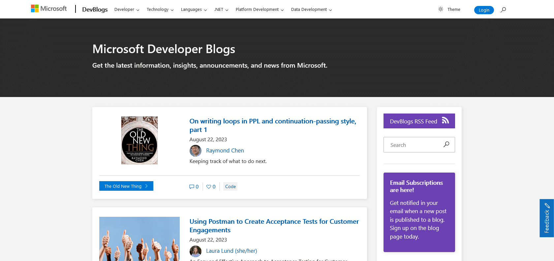Click The Old New Thing blog button
Image resolution: width=554 pixels, height=261 pixels.
(x=126, y=186)
